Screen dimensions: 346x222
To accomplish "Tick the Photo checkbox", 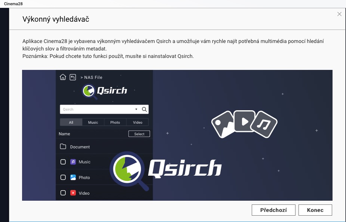I will coord(63,177).
